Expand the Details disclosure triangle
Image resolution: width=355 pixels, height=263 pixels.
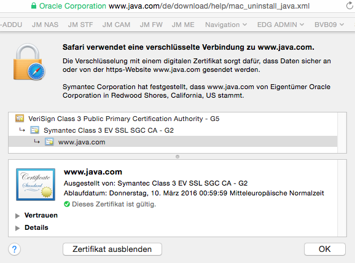17,228
